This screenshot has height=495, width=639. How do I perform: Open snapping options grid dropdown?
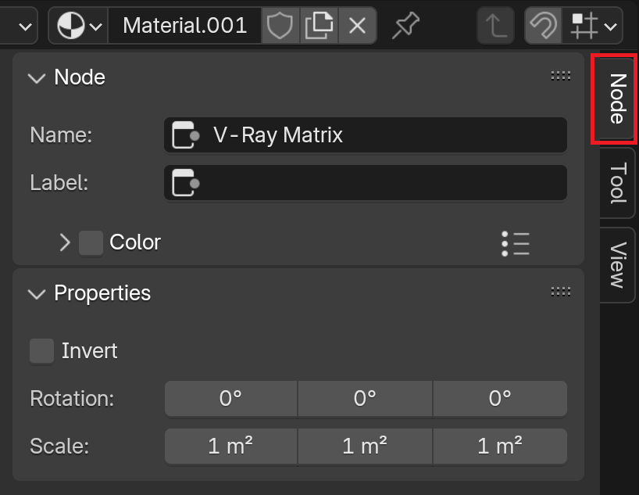click(x=593, y=25)
